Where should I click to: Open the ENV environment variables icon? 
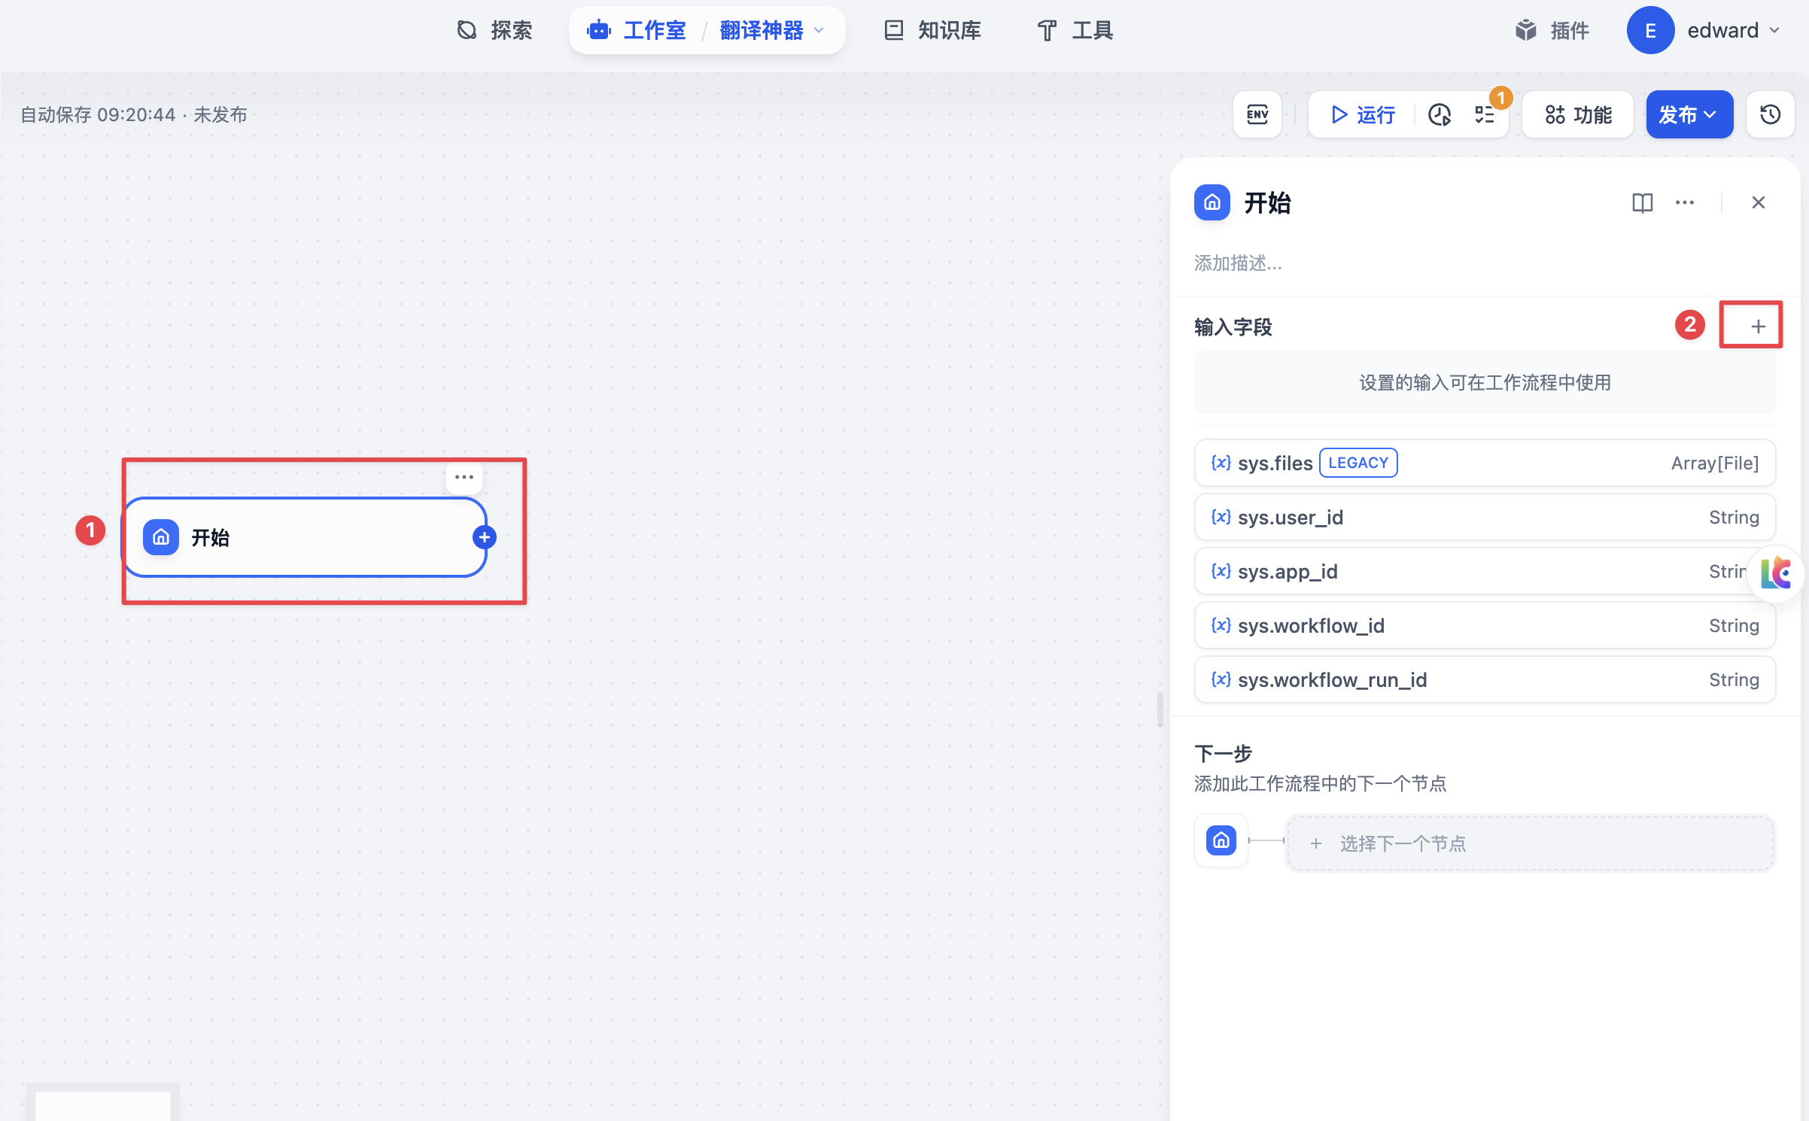[x=1257, y=114]
